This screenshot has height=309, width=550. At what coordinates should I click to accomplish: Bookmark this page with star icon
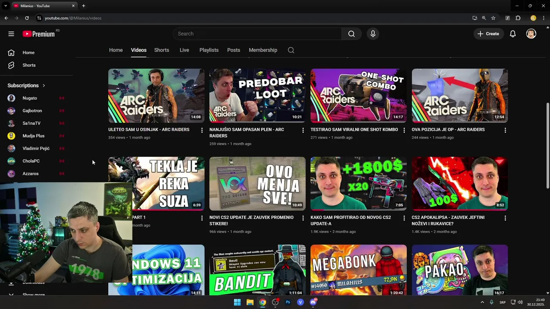493,18
